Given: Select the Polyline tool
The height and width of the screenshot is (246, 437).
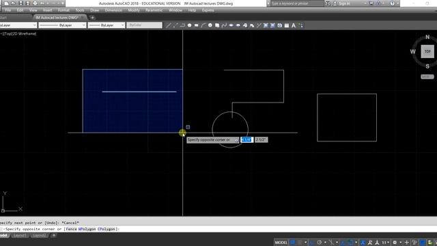Looking at the screenshot, I should (x=182, y=25).
